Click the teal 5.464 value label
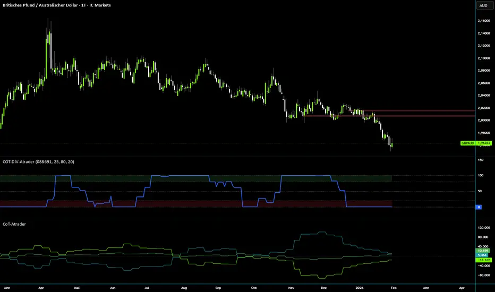Screen dimensions: 495x292 pos(482,255)
